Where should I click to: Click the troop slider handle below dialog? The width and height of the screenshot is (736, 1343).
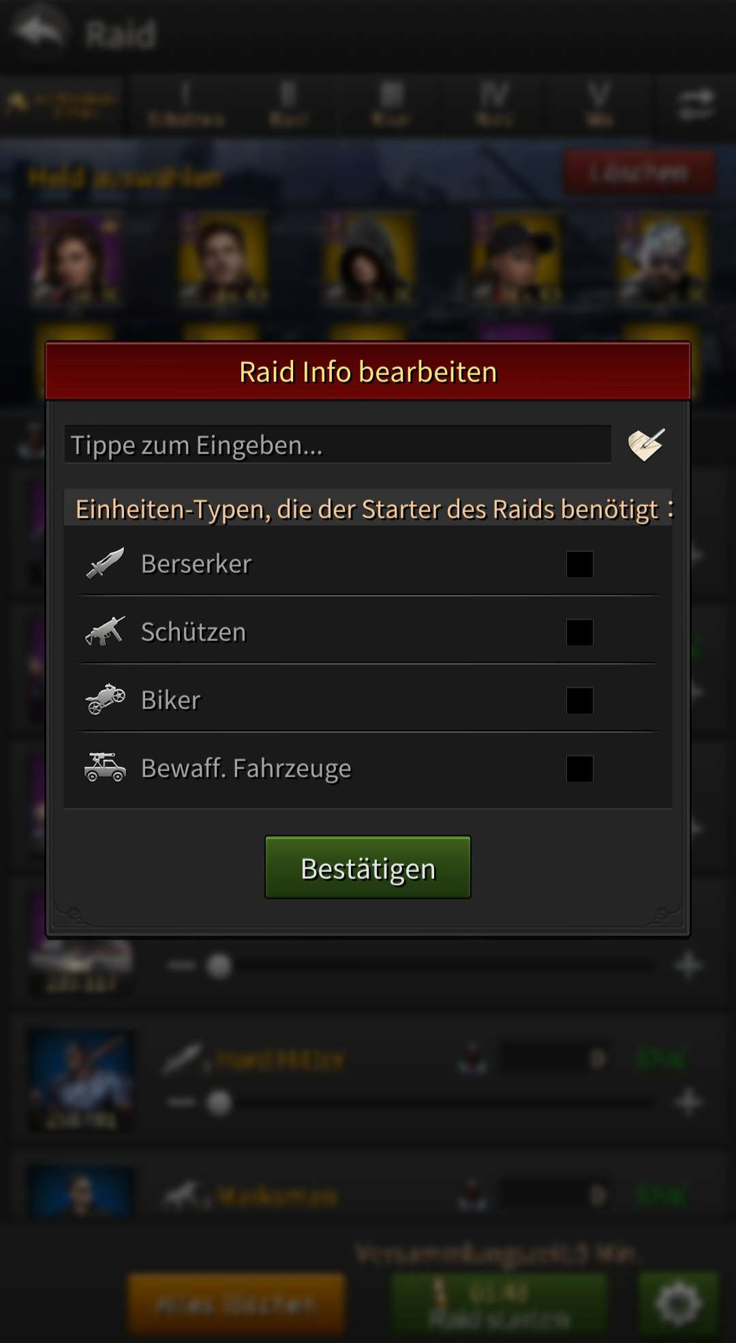[x=219, y=965]
